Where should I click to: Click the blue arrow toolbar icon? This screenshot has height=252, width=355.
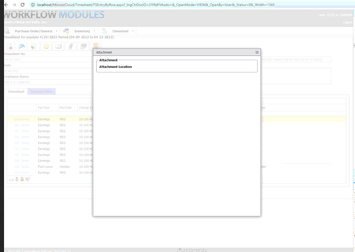[22, 46]
